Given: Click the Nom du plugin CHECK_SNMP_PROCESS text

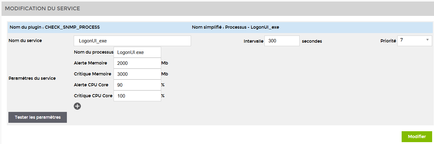Looking at the screenshot, I should 54,27.
